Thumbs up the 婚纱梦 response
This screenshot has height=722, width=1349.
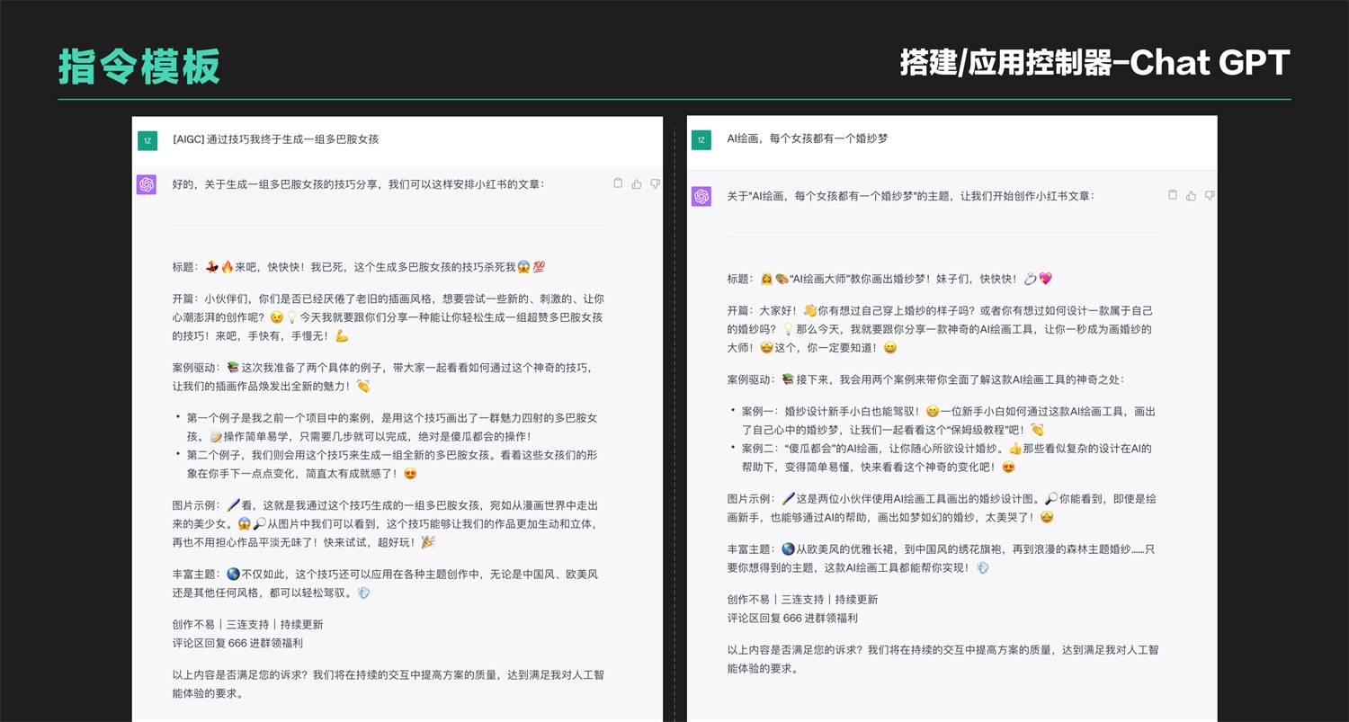[1192, 195]
